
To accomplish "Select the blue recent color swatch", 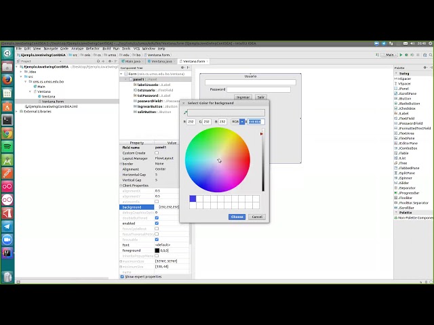I will 193,198.
